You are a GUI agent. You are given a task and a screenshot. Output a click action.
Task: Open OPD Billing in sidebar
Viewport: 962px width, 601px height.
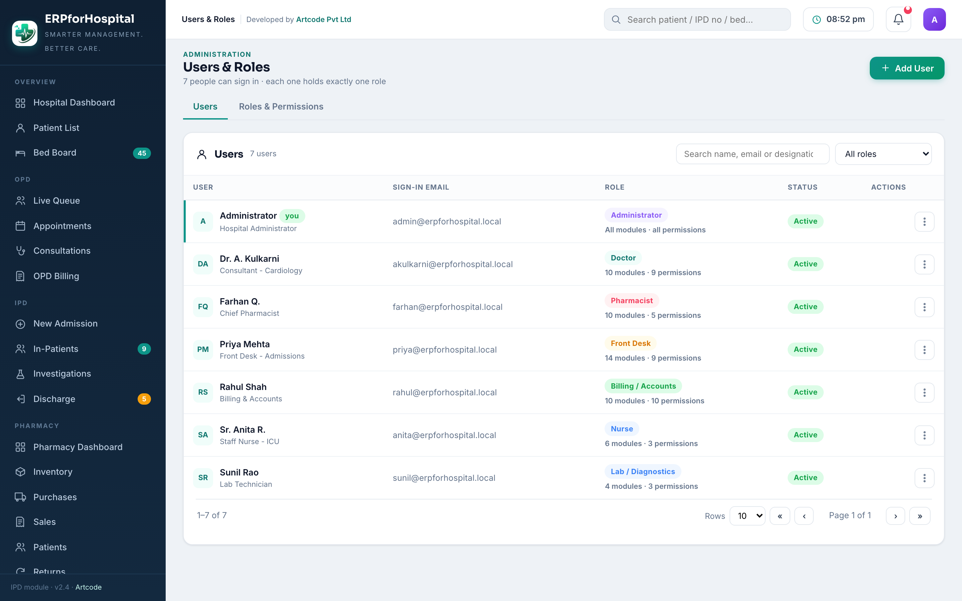(x=83, y=276)
